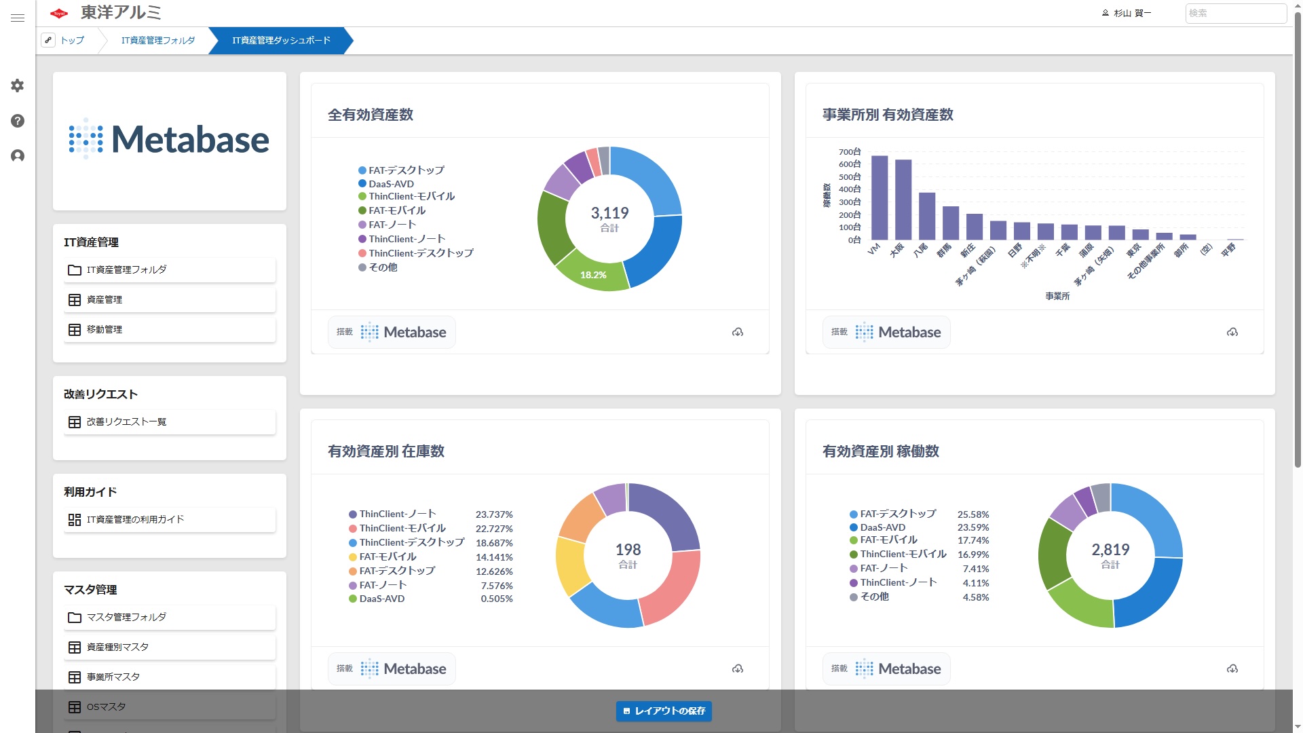
Task: Click the 全有効資産数 card title
Action: tap(371, 115)
